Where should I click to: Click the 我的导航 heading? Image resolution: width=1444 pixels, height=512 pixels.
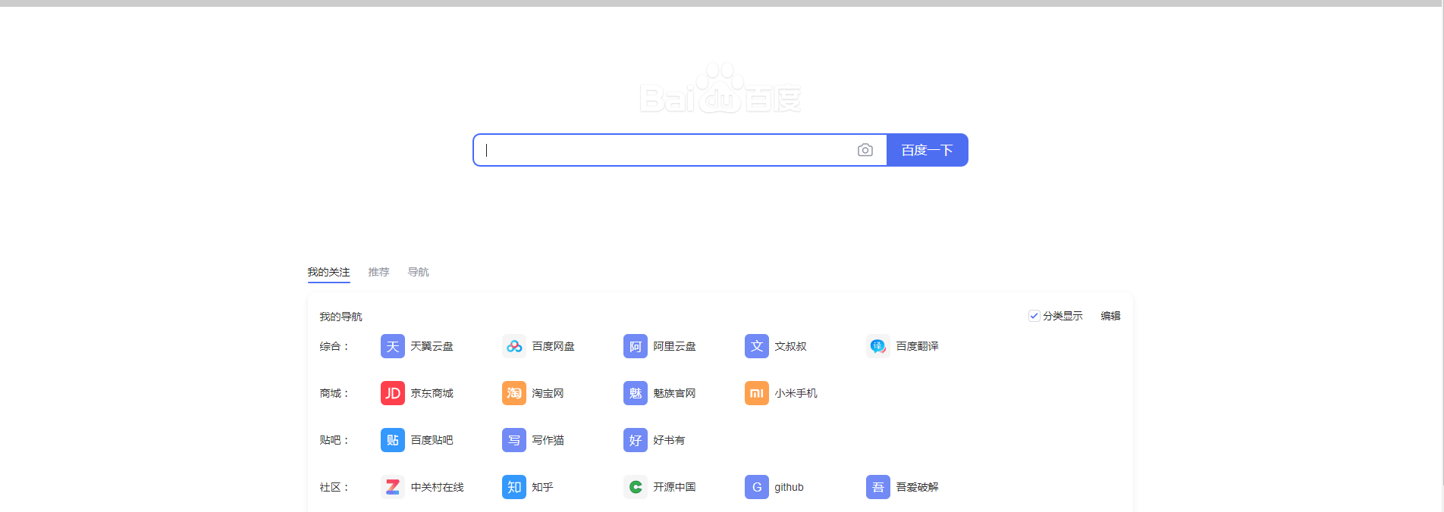tap(341, 317)
